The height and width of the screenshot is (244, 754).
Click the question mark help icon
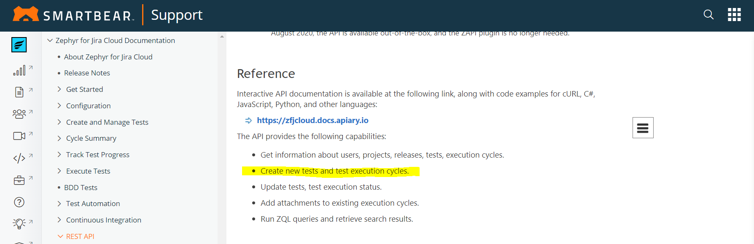point(19,202)
